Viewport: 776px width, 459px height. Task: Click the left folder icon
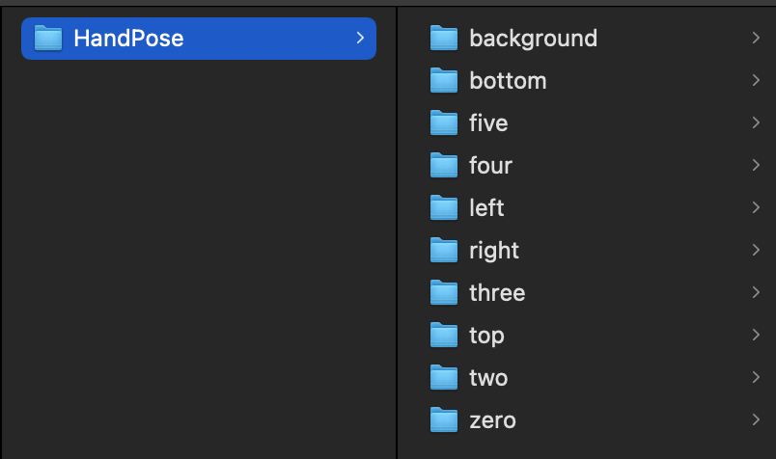pos(443,208)
